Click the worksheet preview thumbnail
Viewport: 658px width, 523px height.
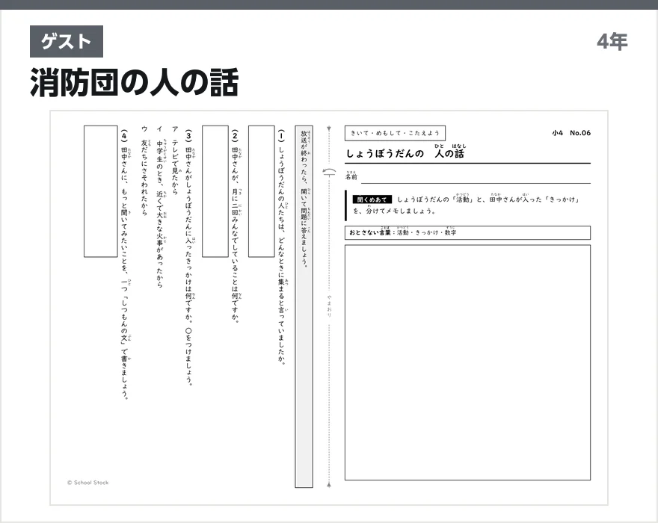[329, 308]
